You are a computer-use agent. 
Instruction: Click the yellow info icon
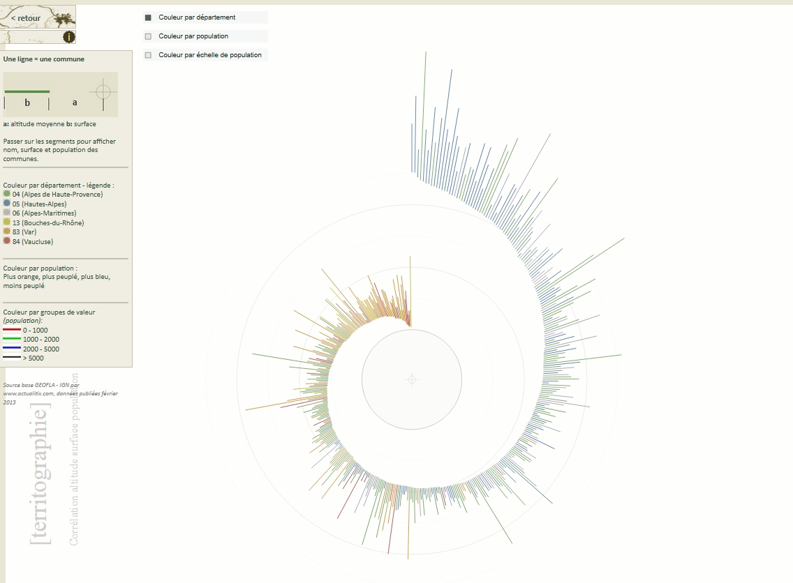69,37
